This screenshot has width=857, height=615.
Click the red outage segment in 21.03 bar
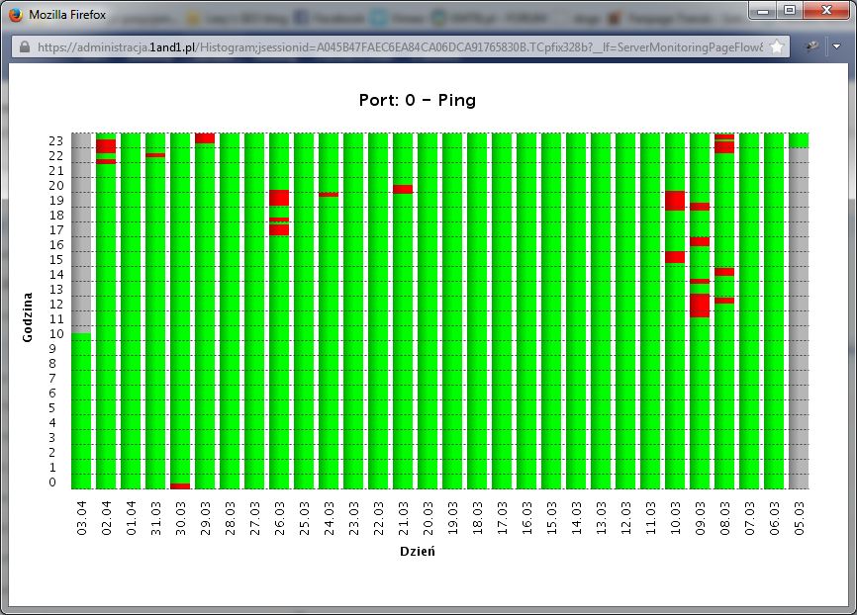403,189
